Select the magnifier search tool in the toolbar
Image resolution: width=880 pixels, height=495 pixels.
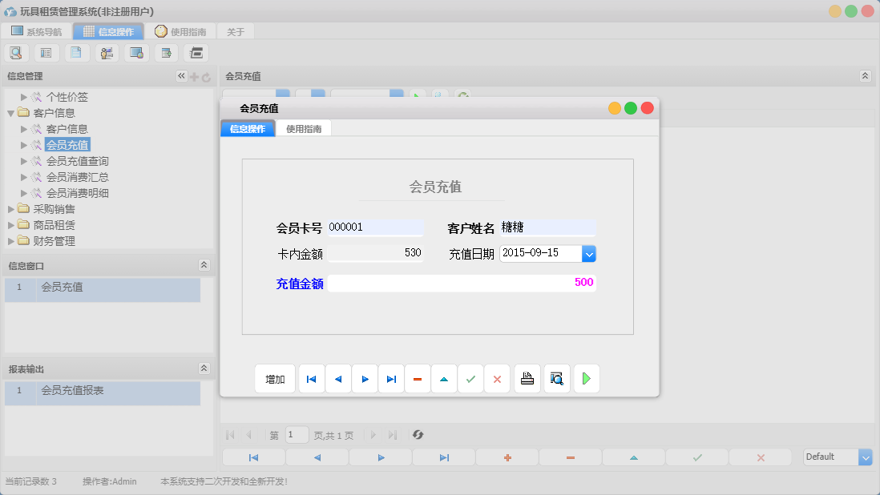click(16, 52)
